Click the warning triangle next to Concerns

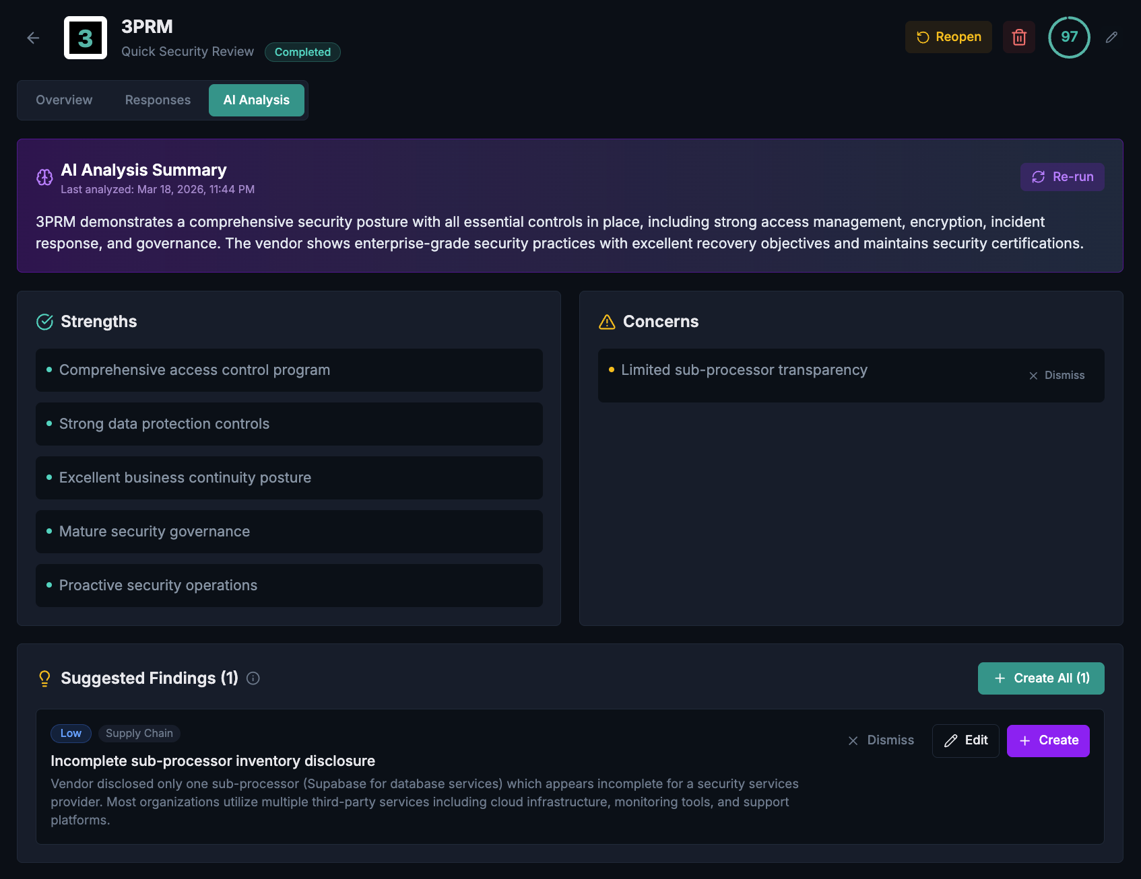coord(606,322)
